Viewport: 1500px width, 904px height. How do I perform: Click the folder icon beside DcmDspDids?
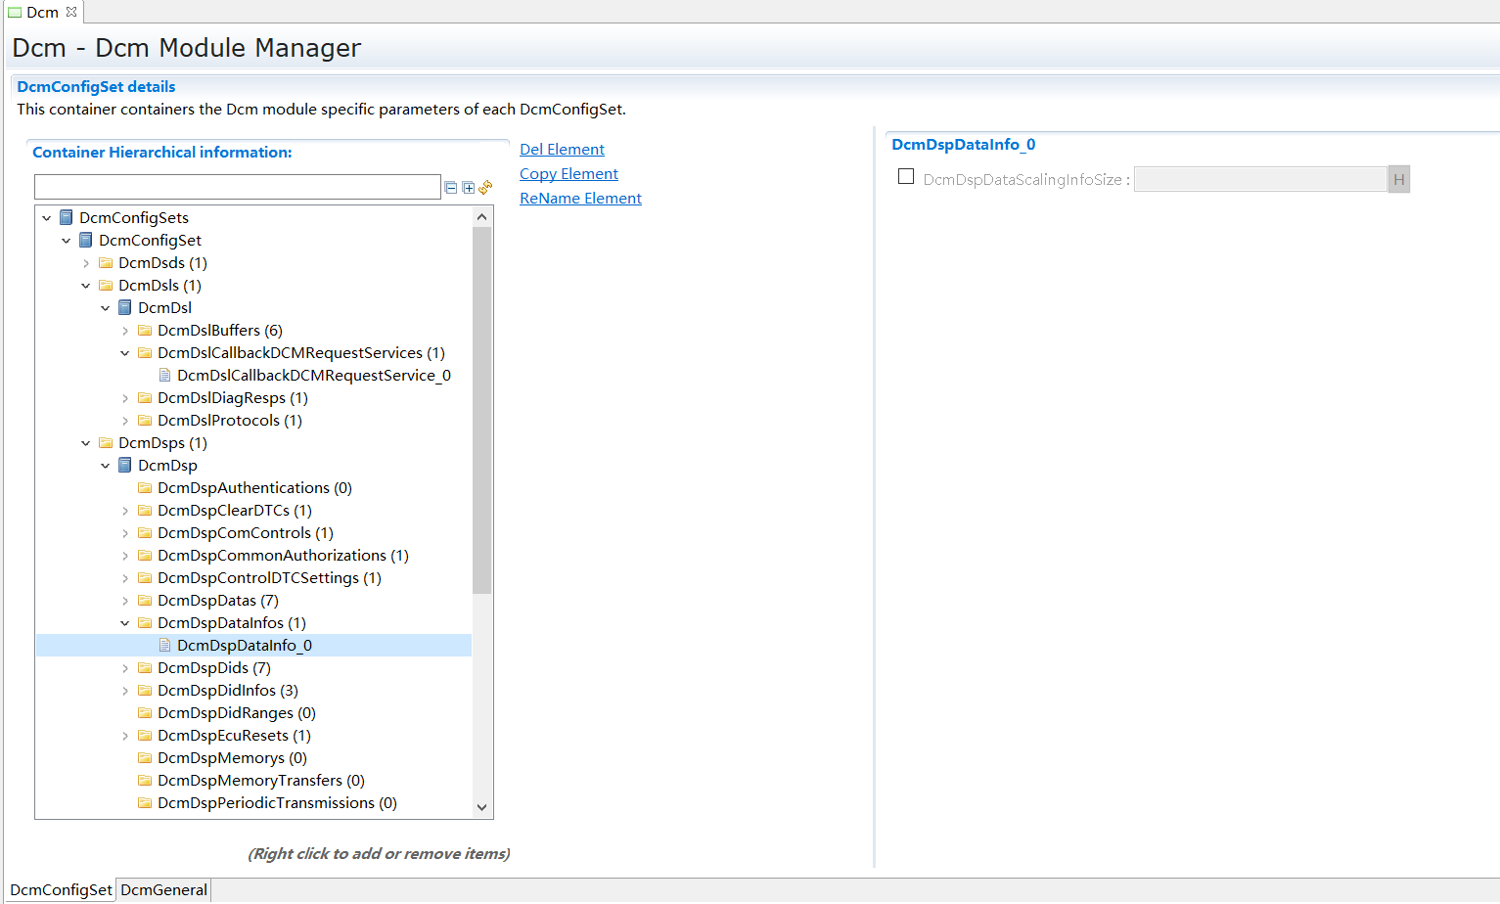click(x=145, y=667)
